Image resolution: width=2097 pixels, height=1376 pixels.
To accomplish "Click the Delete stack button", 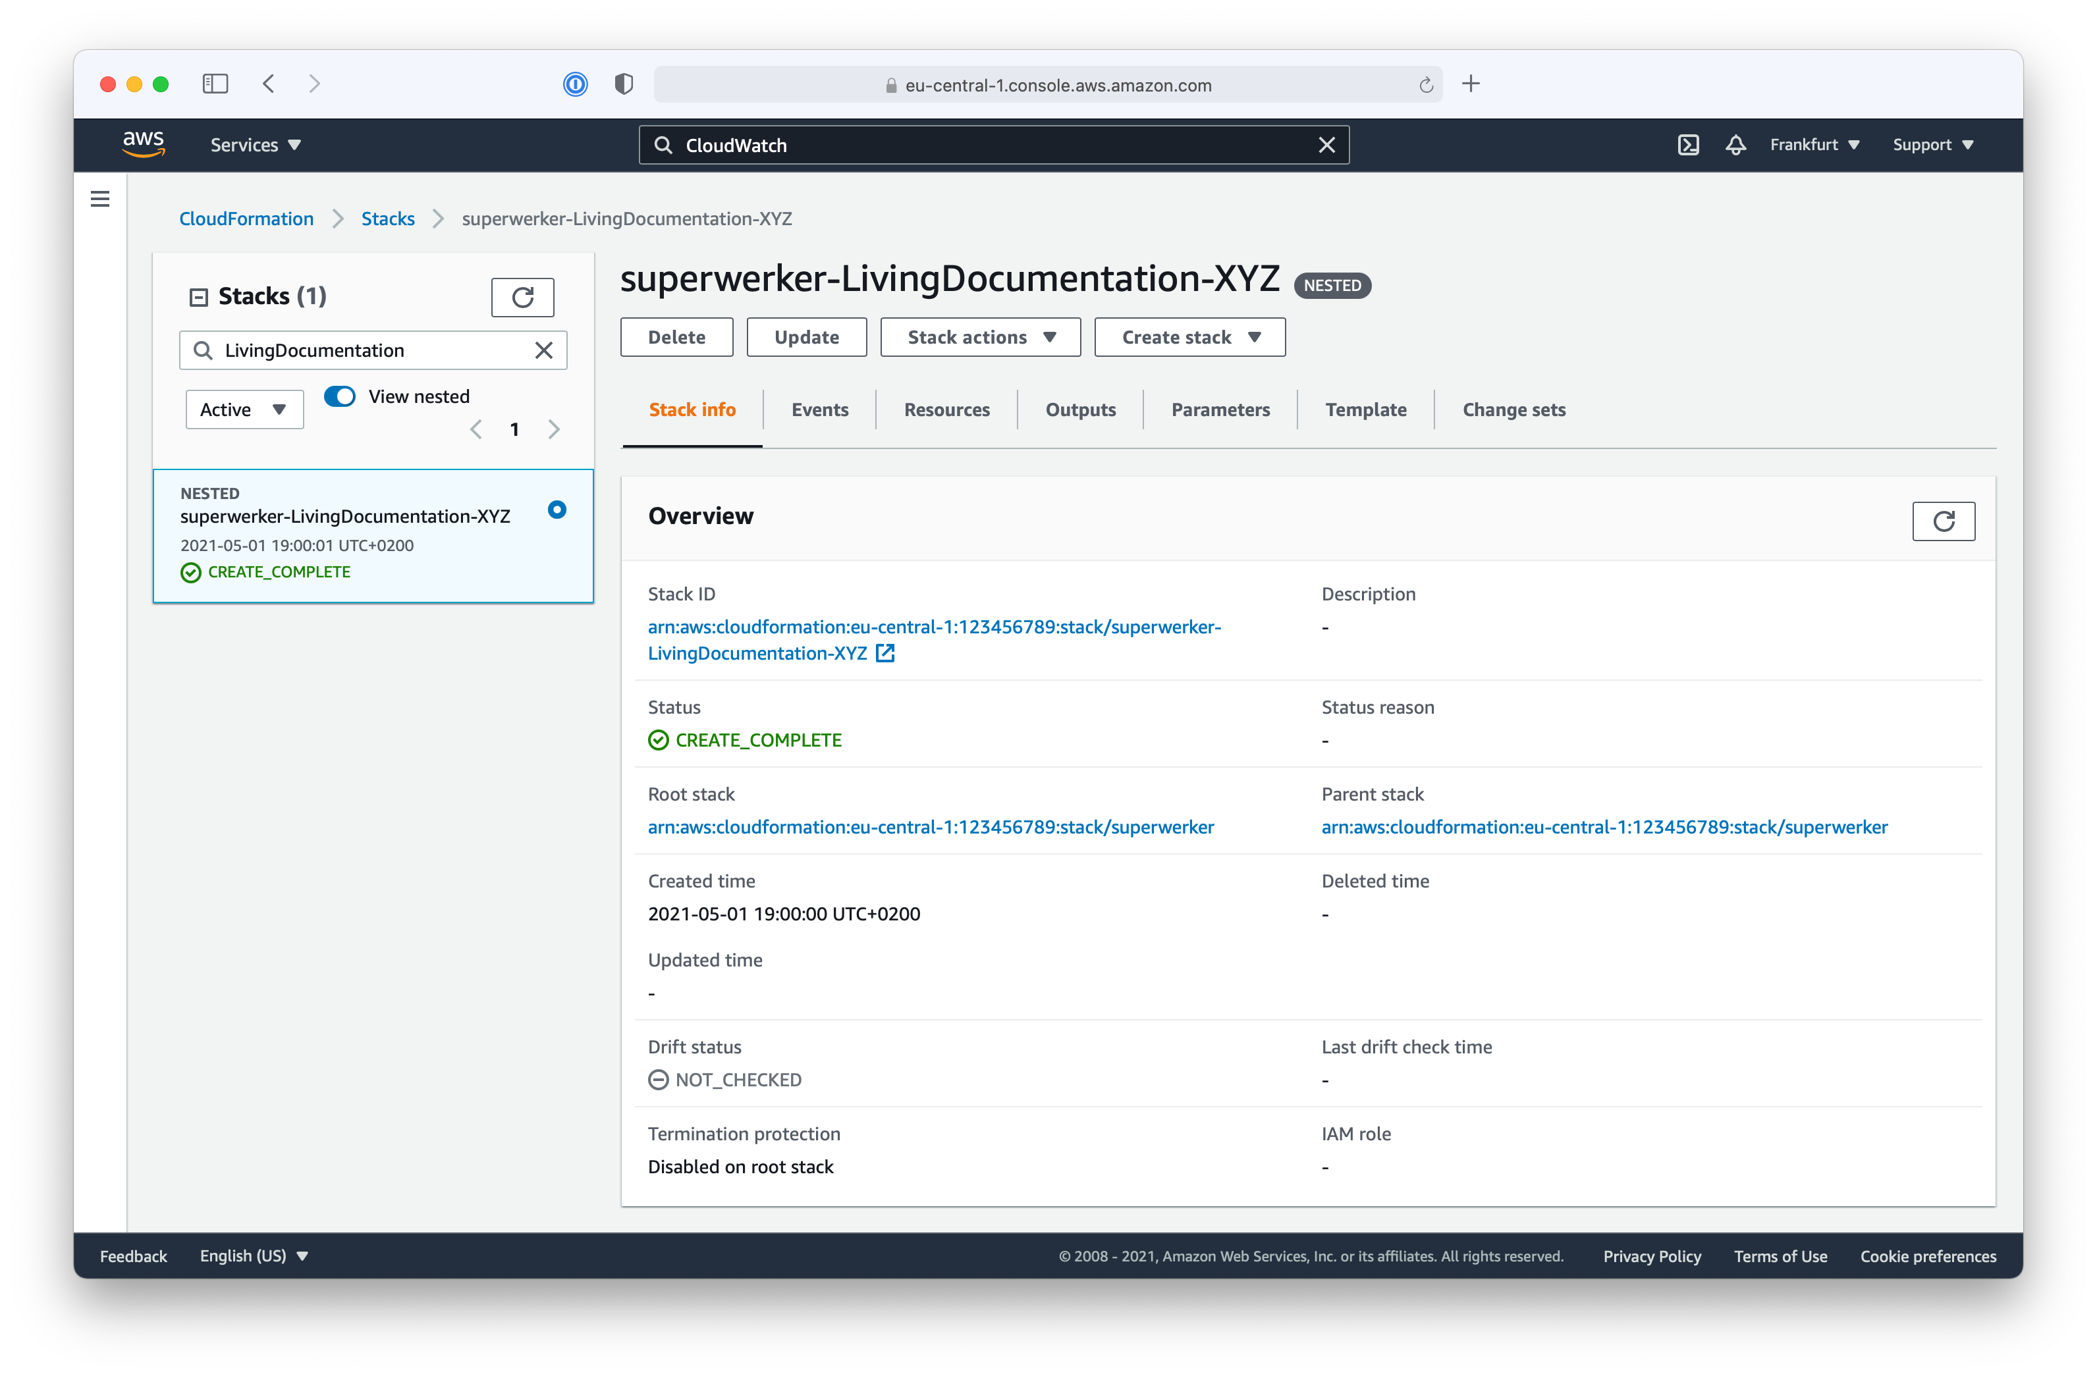I will tap(676, 337).
